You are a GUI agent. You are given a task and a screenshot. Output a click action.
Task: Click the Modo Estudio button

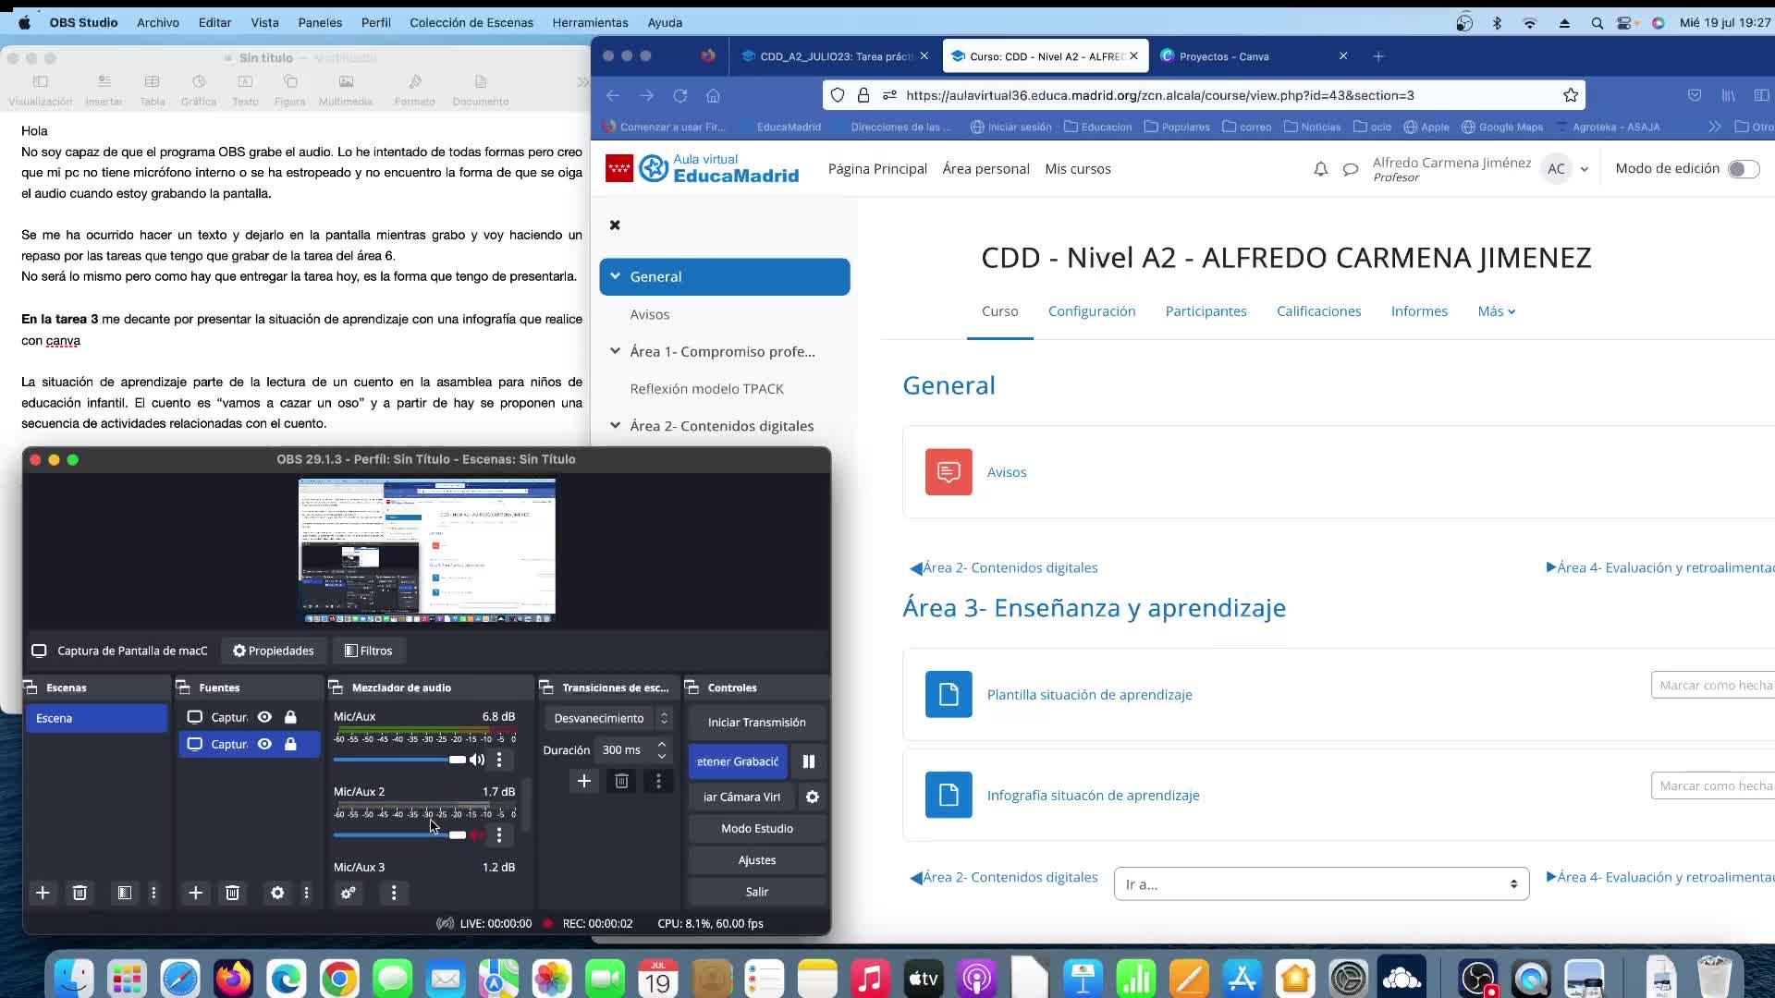[756, 828]
